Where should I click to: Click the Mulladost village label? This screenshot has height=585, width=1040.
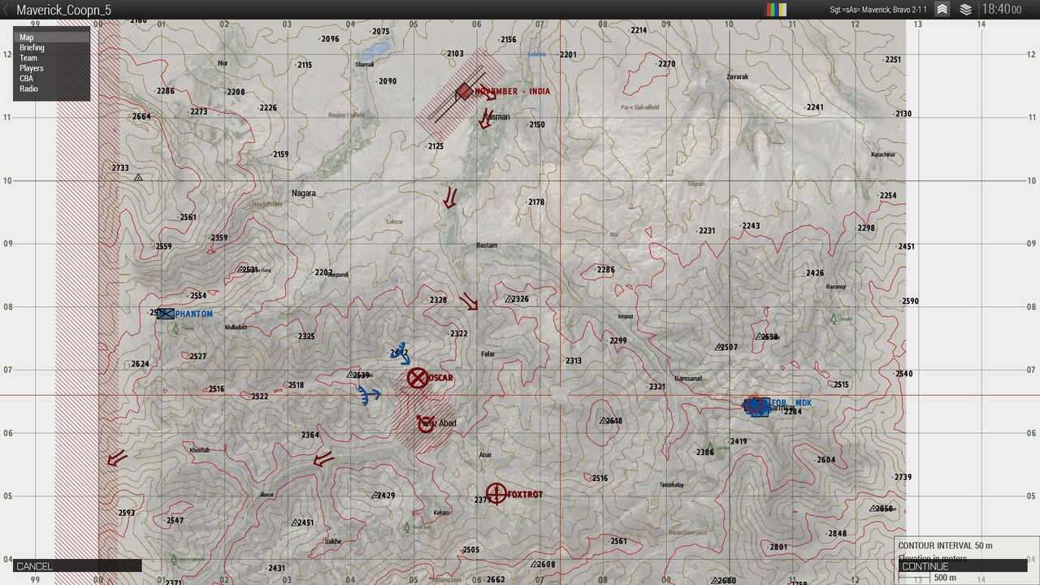[x=236, y=327]
